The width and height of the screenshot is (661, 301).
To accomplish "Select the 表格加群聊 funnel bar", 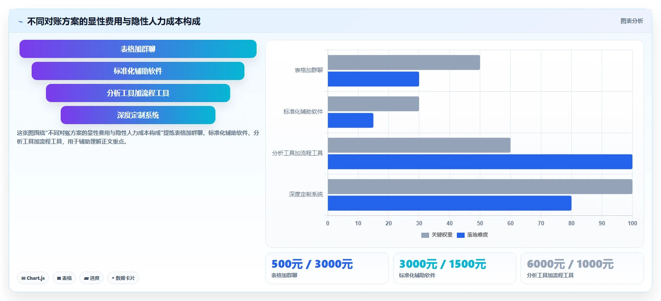I will point(138,49).
